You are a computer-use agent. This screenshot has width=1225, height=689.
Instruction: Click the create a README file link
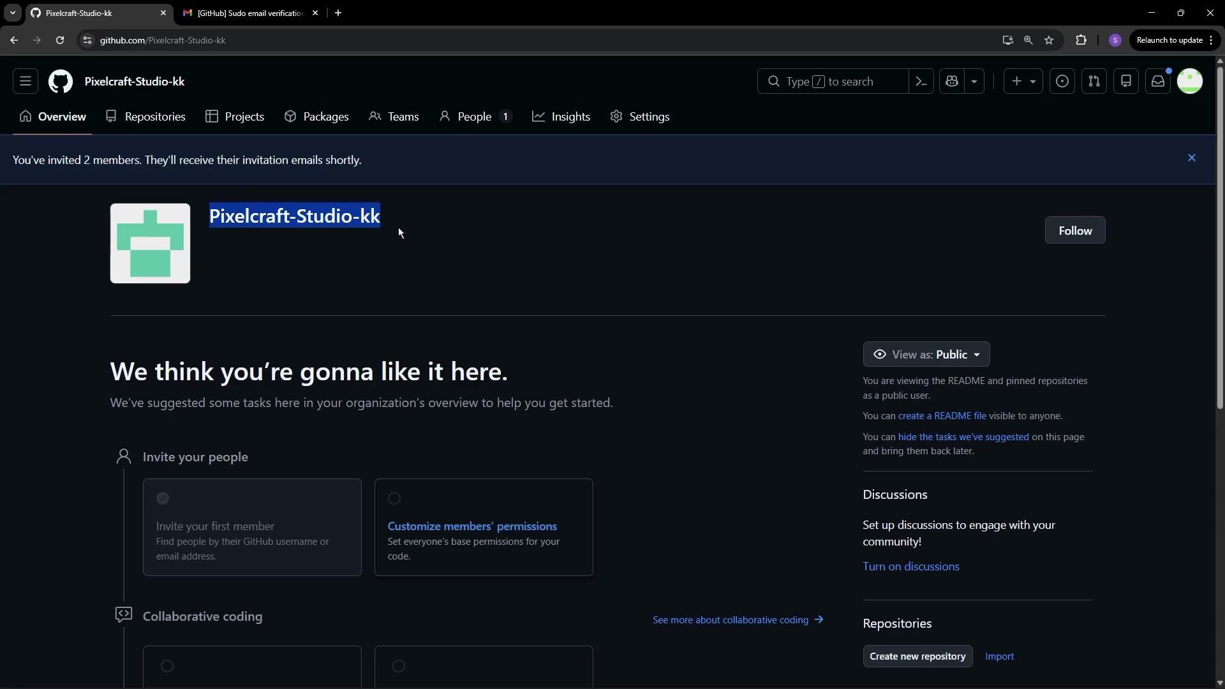942,416
